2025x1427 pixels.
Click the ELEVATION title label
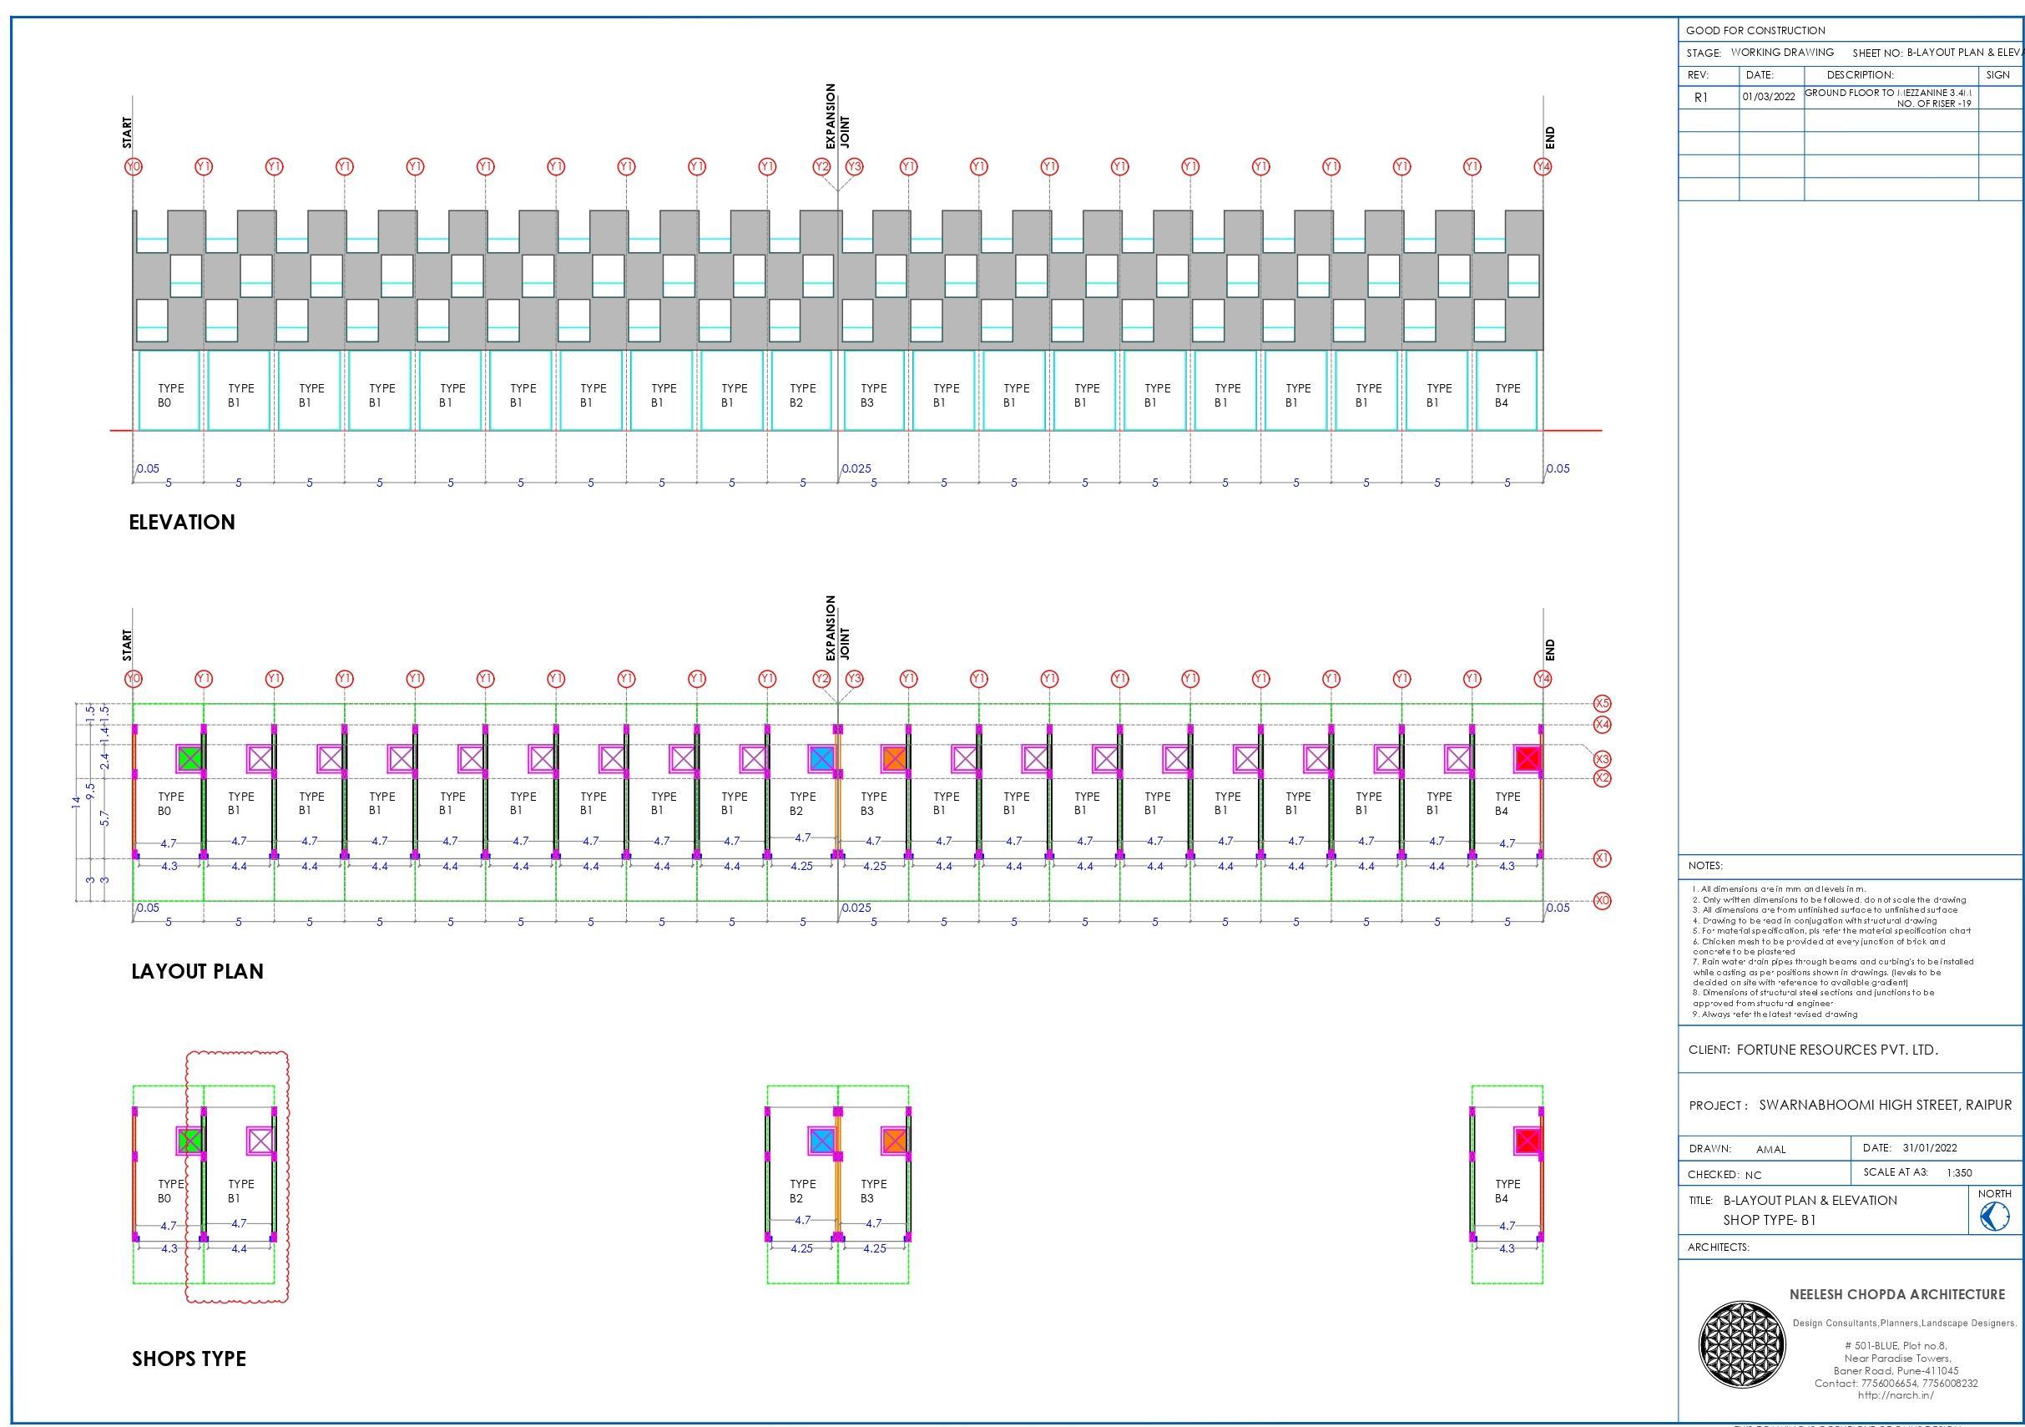[x=182, y=522]
